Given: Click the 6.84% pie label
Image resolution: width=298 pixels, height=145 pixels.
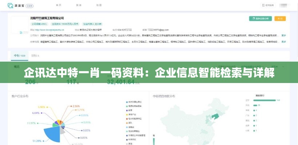Looking at the screenshot, I should click(x=36, y=113).
